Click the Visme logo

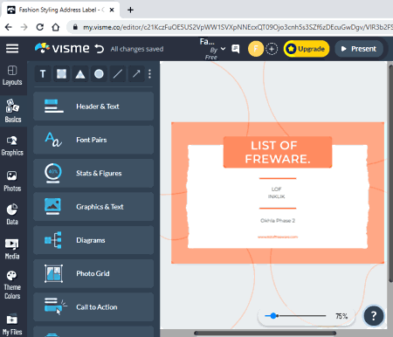click(x=62, y=48)
